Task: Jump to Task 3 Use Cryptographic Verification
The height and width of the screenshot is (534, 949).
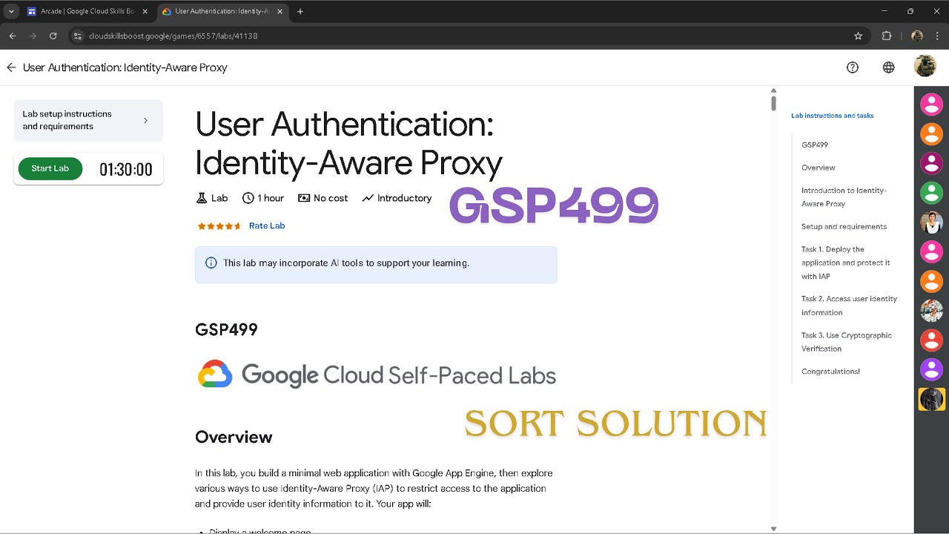Action: tap(847, 342)
